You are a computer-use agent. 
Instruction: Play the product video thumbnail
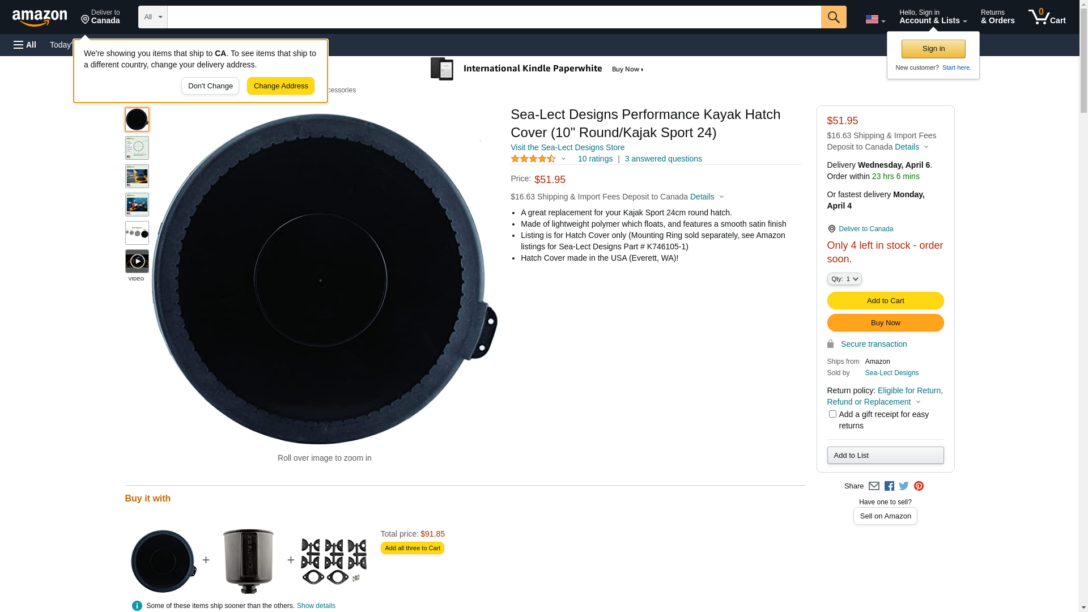tap(137, 261)
